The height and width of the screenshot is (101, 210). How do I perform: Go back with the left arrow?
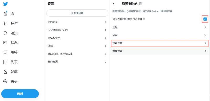point(114,4)
